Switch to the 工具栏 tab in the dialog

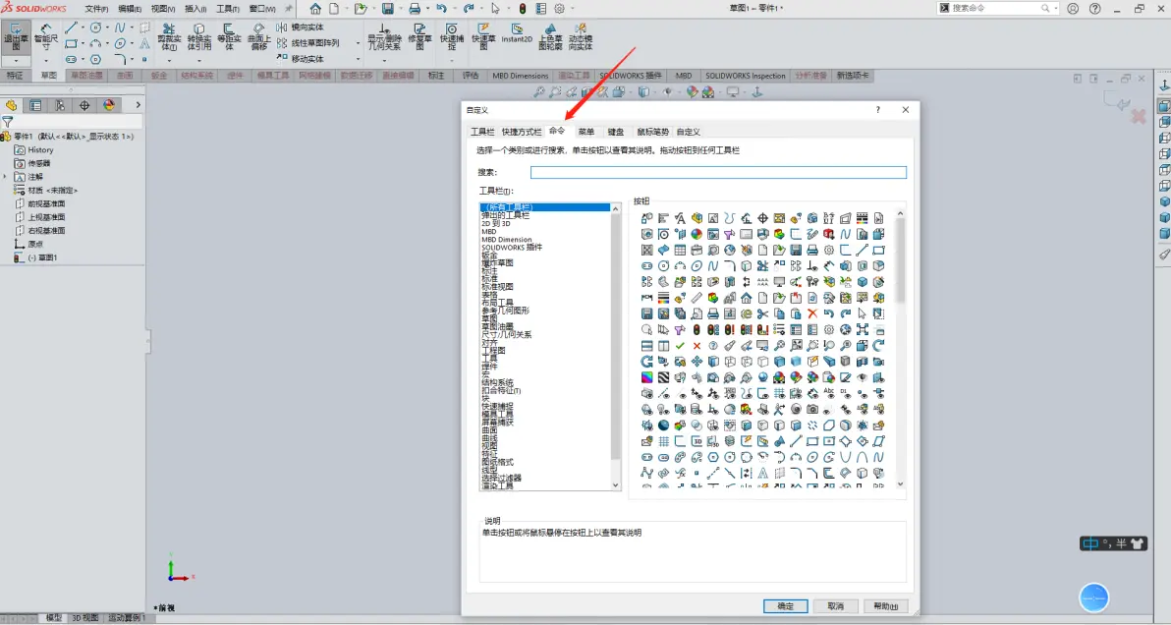click(x=482, y=132)
